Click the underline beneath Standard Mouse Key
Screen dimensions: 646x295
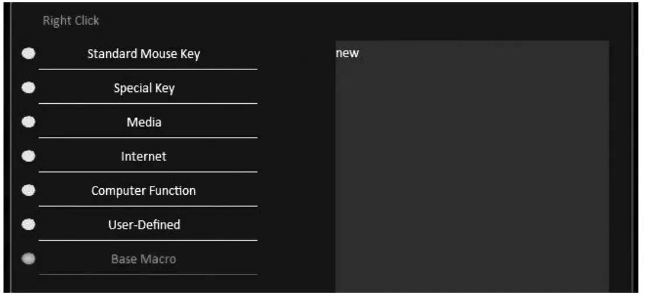click(148, 69)
